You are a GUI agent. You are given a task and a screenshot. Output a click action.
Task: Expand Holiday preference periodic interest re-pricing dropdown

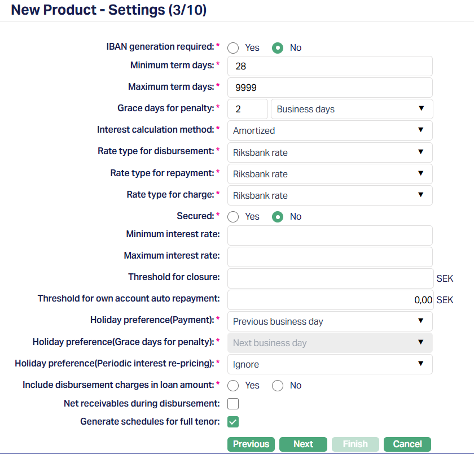pyautogui.click(x=330, y=365)
